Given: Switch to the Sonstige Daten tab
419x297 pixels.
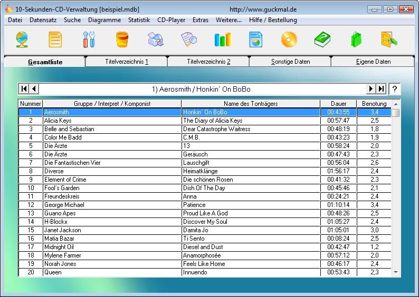Looking at the screenshot, I should [290, 62].
